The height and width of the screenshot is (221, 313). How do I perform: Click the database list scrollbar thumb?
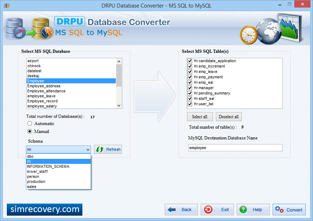click(x=119, y=75)
